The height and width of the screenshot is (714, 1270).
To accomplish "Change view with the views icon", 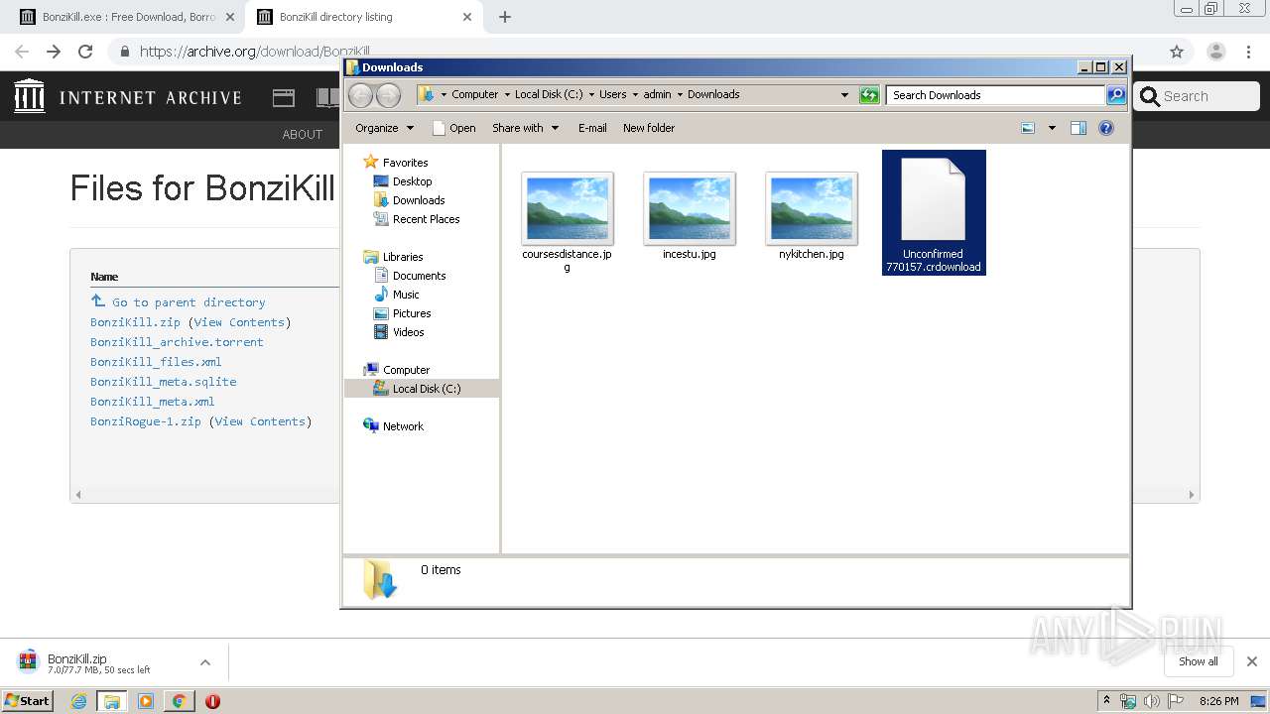I will point(1028,128).
